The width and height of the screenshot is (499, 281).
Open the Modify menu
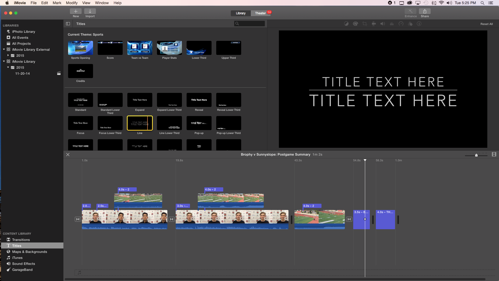pyautogui.click(x=72, y=3)
